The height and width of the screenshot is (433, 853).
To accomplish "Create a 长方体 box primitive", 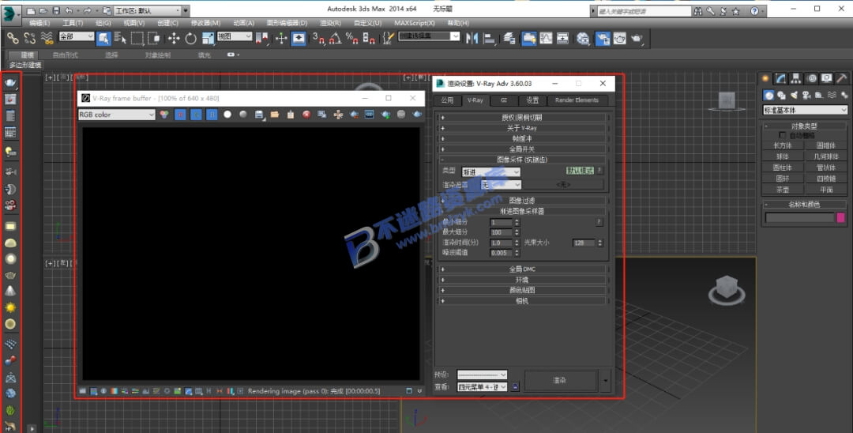I will [782, 146].
